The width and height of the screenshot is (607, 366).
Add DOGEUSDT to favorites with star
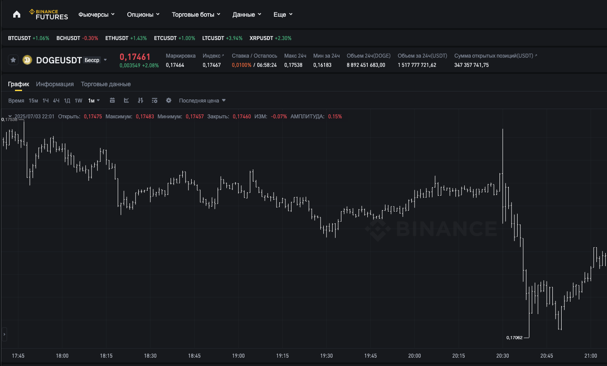point(14,60)
